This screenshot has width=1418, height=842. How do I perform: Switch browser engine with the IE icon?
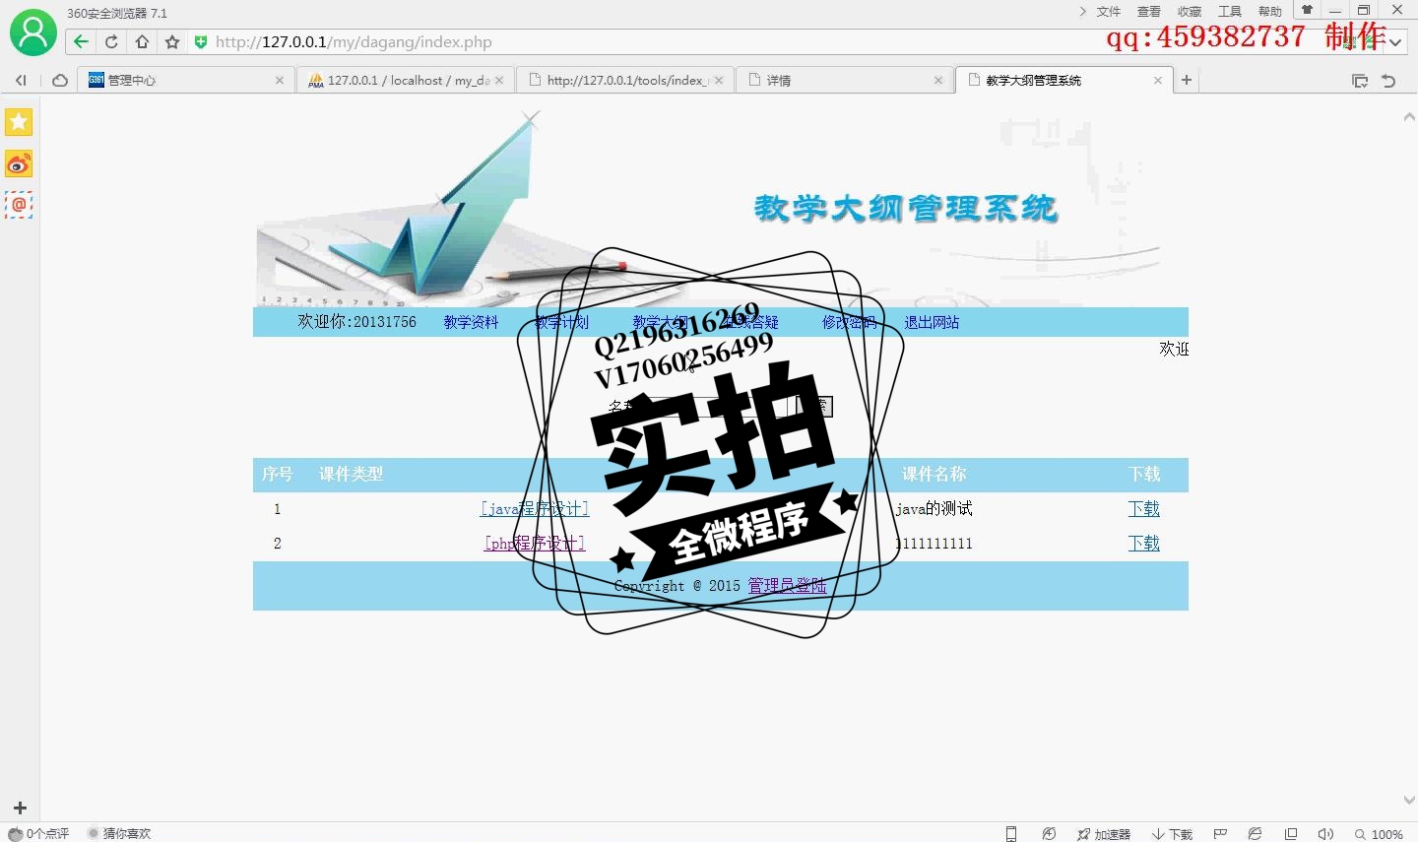pos(1255,834)
